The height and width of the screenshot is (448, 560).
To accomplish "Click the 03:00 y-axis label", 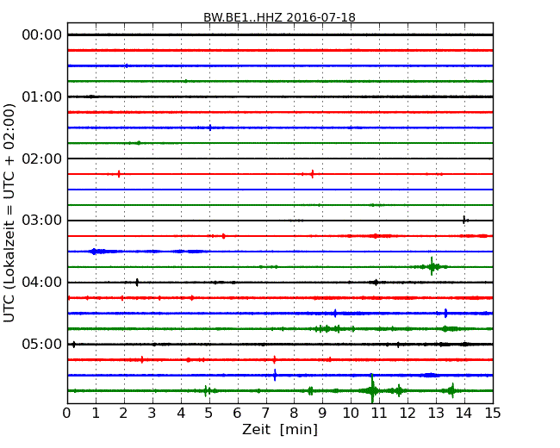I will pos(42,220).
